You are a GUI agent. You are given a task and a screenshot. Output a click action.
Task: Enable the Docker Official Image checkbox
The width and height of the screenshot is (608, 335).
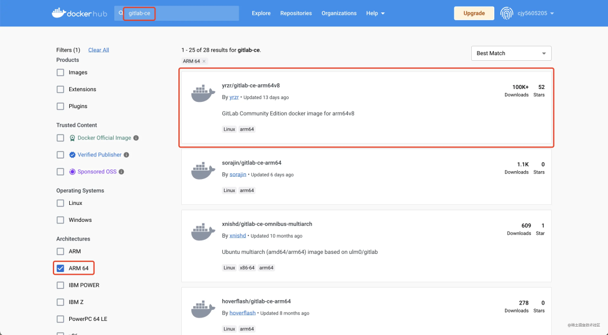(x=60, y=137)
